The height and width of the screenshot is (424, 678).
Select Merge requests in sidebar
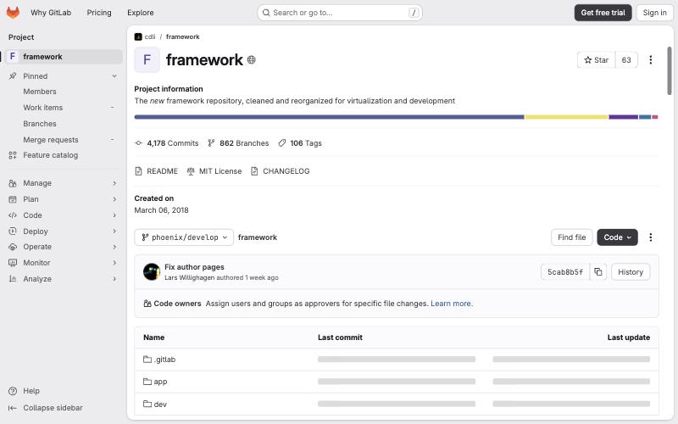coord(51,139)
